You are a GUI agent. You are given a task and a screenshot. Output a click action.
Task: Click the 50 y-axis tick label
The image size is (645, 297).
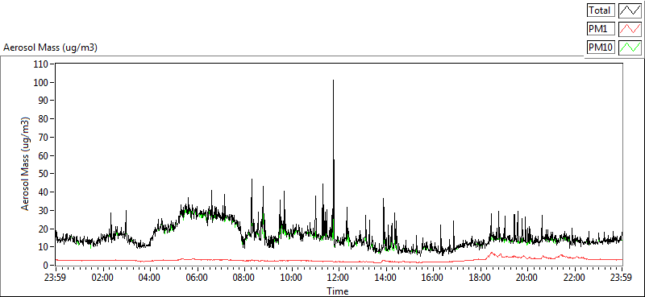44,174
